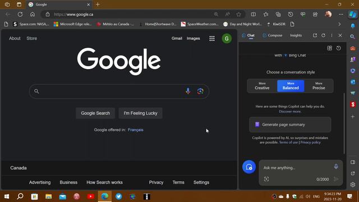
Task: Open Copilot Privacy policy link
Action: tap(310, 143)
